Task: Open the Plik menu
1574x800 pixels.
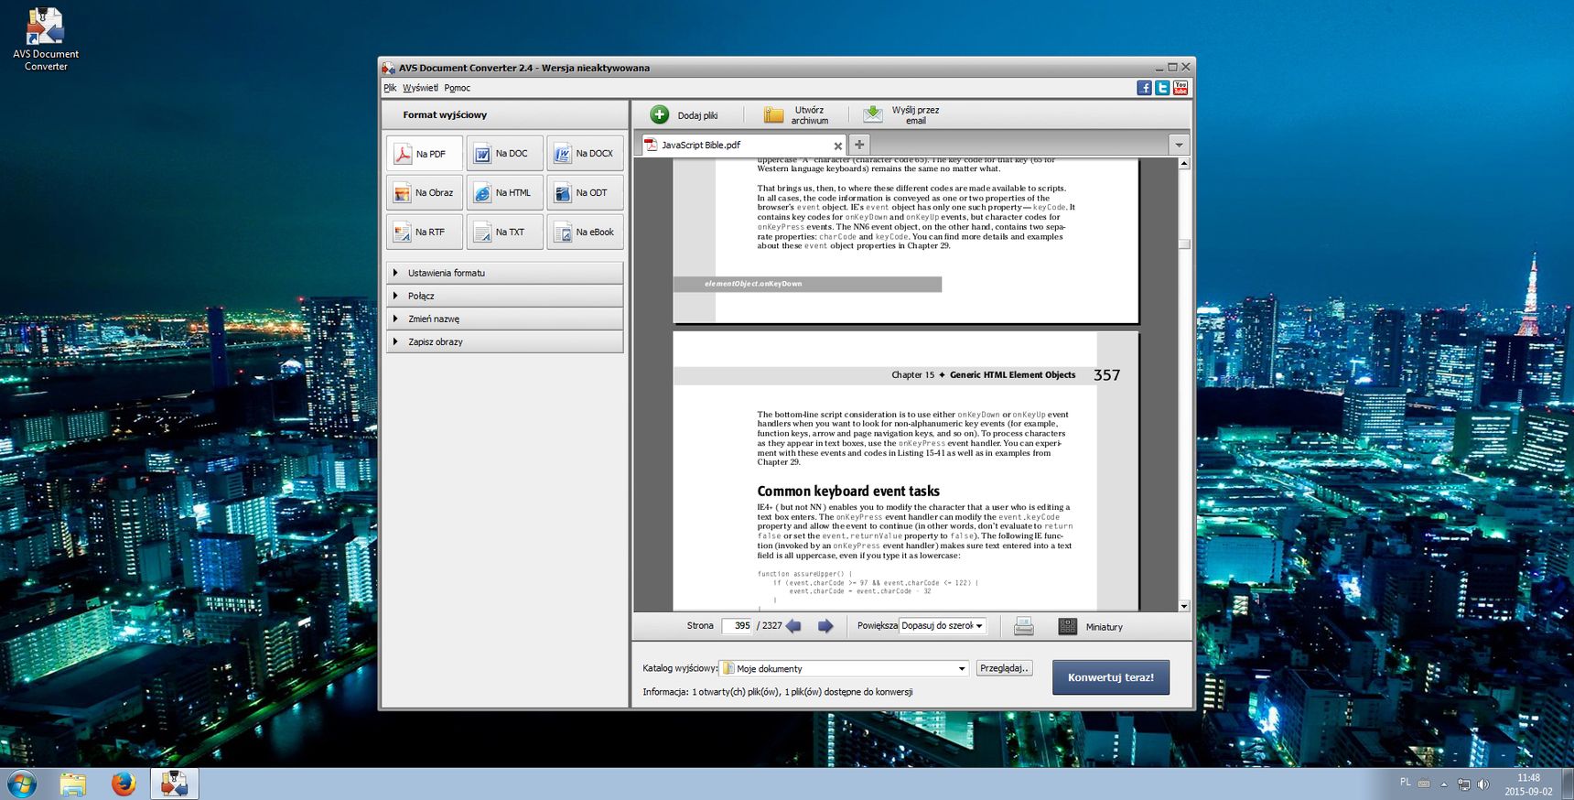Action: point(390,88)
